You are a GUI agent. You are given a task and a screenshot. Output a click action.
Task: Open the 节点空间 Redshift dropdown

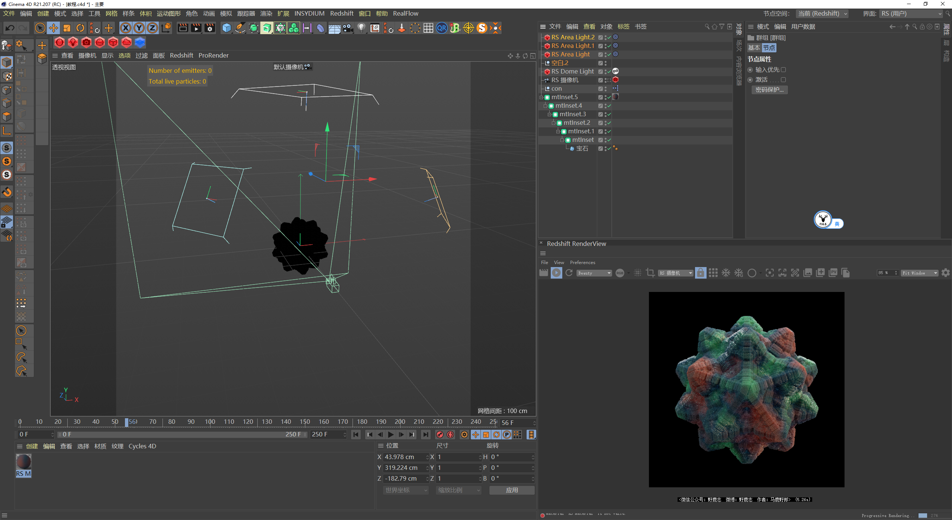coord(822,14)
